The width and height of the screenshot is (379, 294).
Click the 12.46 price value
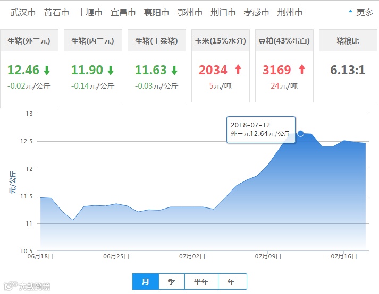tap(23, 70)
